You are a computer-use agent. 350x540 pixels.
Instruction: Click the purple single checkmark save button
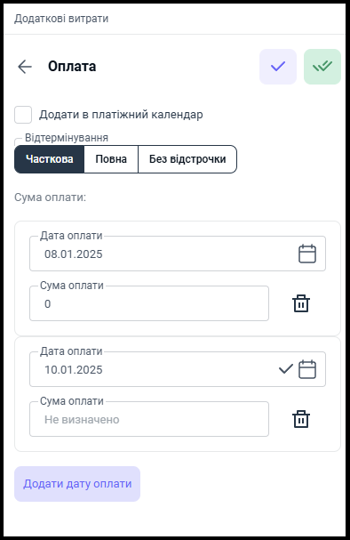(x=278, y=67)
